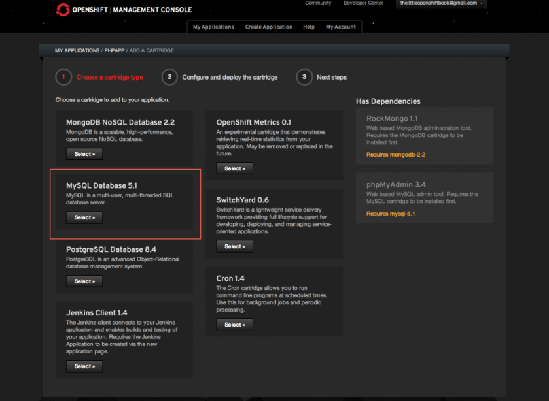Open the My Applications tab
This screenshot has height=401, width=549.
click(x=213, y=27)
